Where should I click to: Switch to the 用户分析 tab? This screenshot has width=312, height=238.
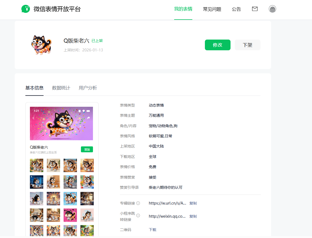click(x=88, y=88)
